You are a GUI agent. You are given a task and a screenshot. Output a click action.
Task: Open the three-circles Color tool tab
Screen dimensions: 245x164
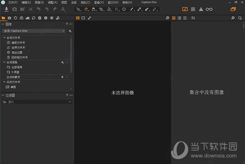21,18
